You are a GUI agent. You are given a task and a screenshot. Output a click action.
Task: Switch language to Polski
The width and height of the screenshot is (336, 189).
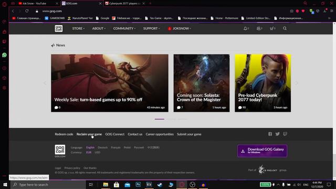click(x=127, y=148)
